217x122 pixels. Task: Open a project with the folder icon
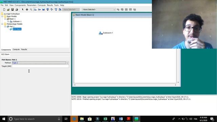click(x=8, y=9)
